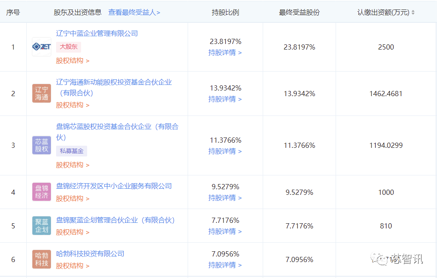The height and width of the screenshot is (278, 437).
Task: Click the 最终受益股份 column header
Action: [x=299, y=12]
